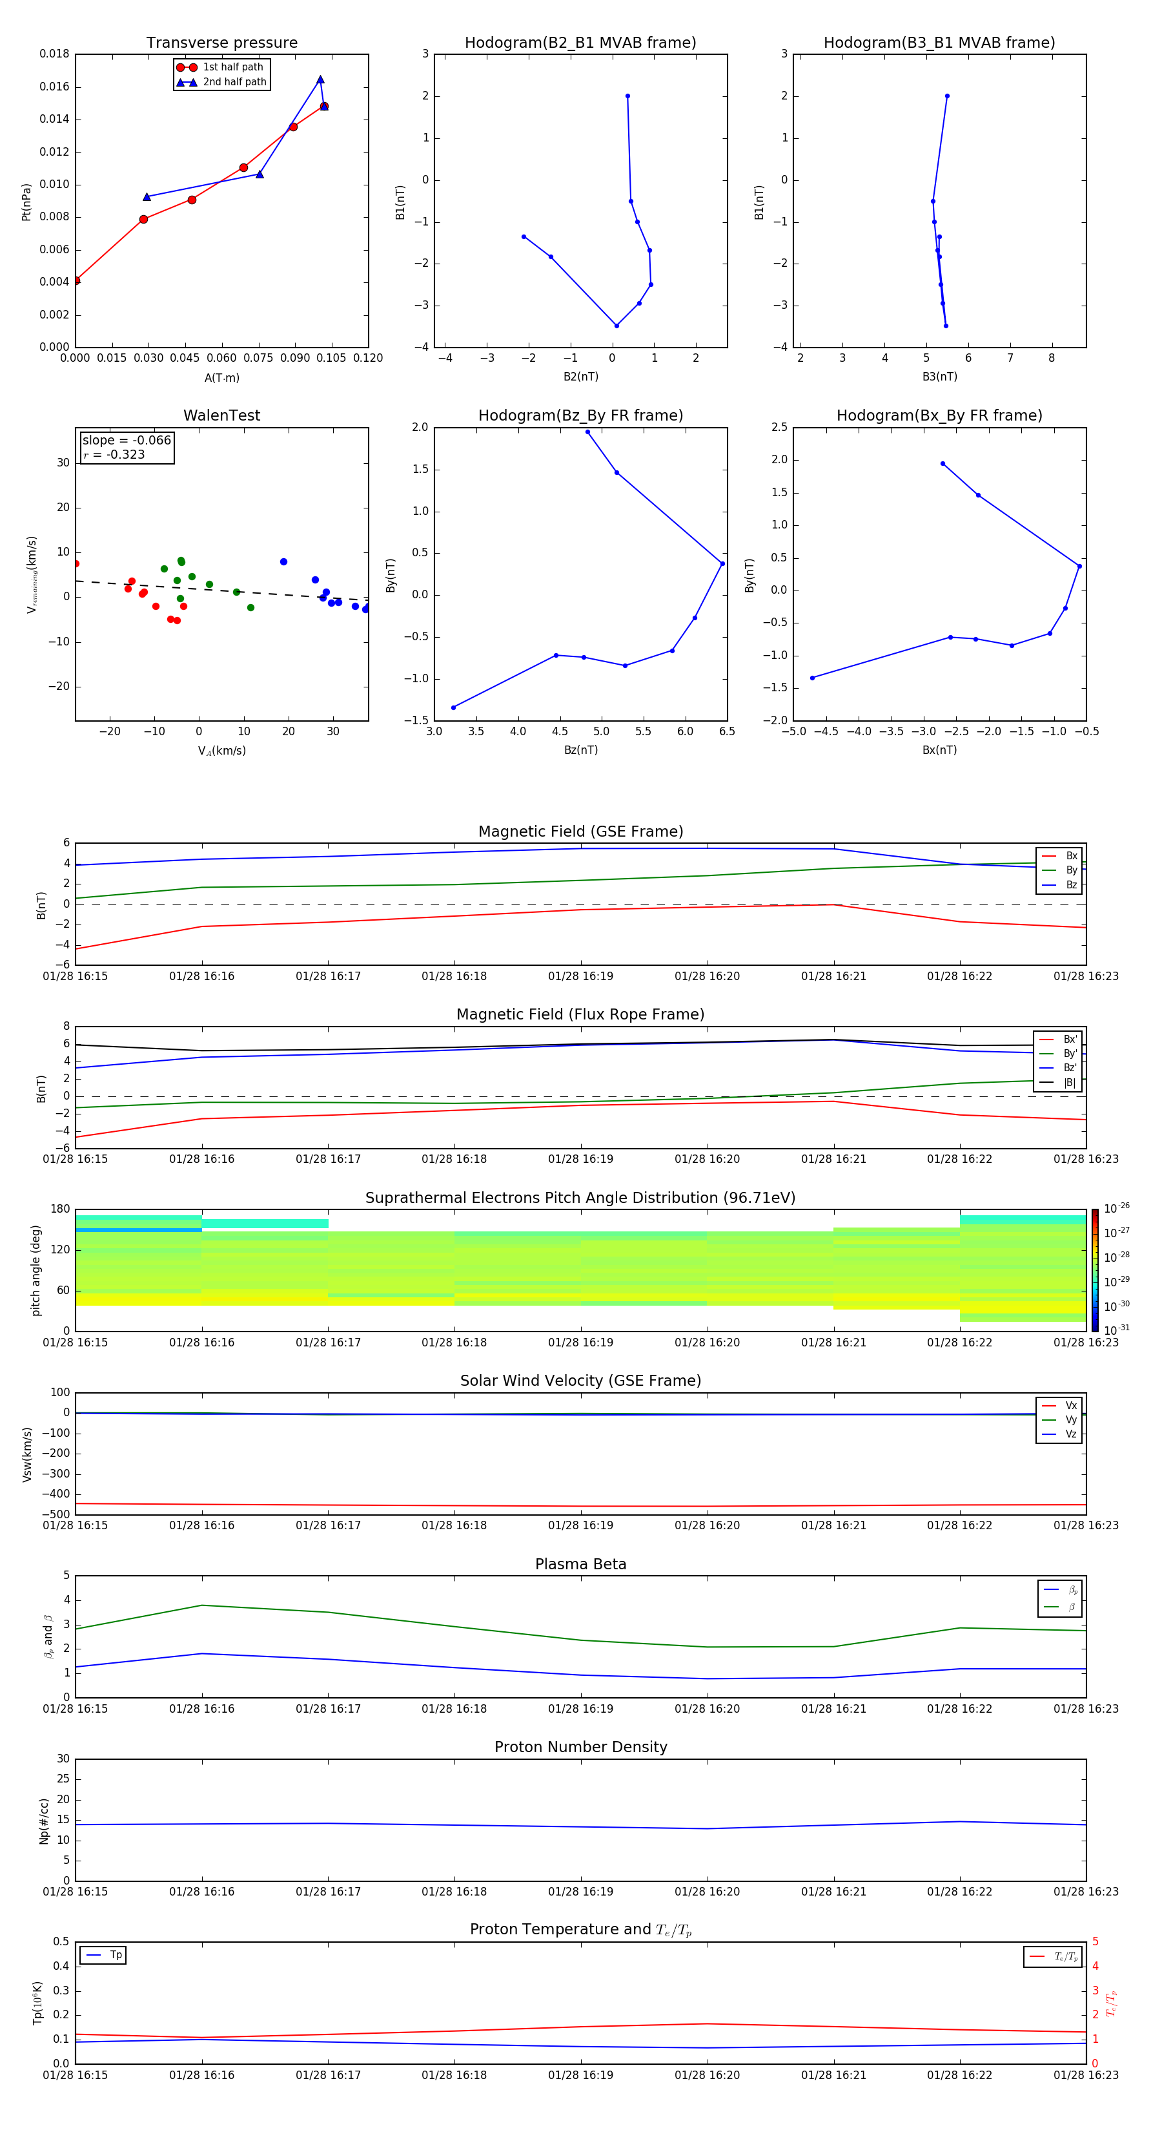Click the Hodogram(B3_B1 MVAB frame) title
Image resolution: width=1162 pixels, height=2132 pixels.
pyautogui.click(x=939, y=42)
